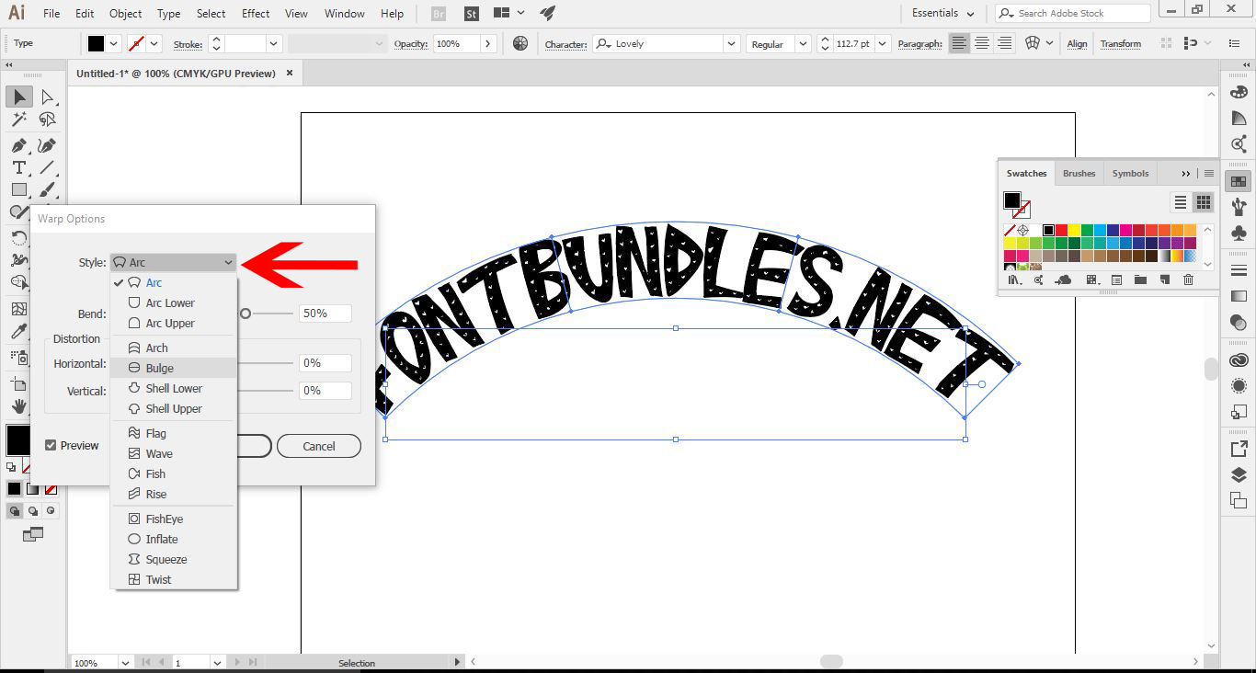Choose Bulge from the warp style list

tap(173, 368)
